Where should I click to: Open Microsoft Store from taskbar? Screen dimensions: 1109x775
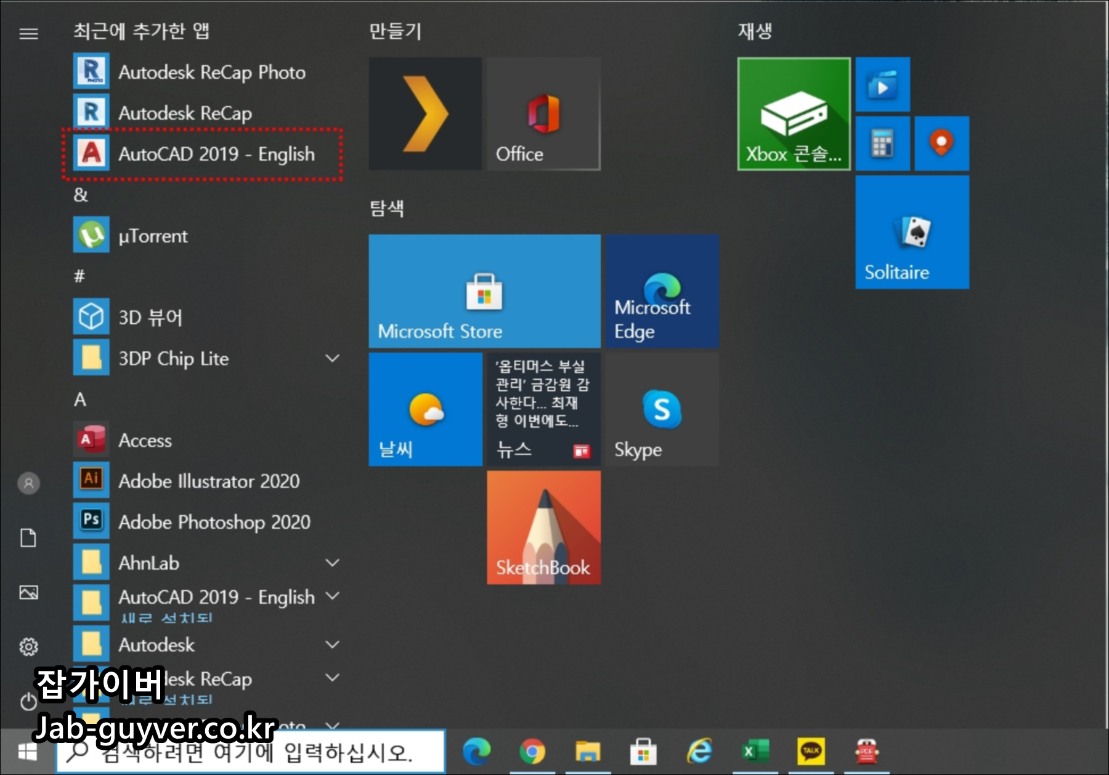643,751
